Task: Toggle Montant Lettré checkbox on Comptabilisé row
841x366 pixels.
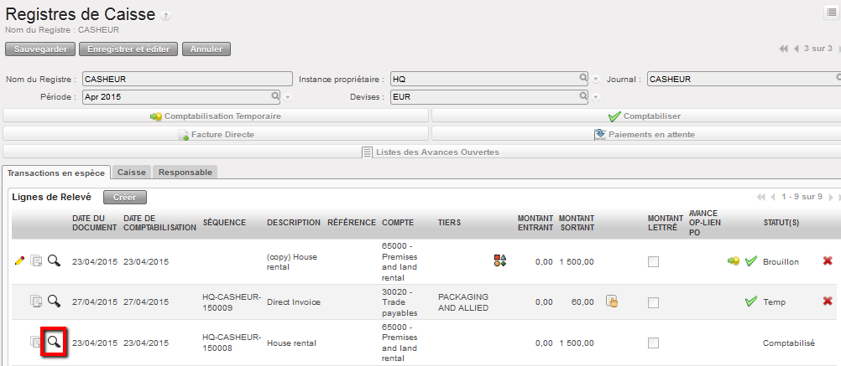Action: 653,343
